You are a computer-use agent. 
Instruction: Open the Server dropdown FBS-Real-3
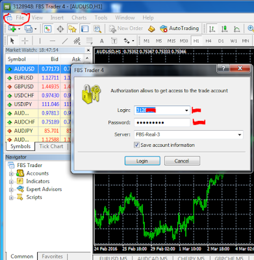point(188,135)
